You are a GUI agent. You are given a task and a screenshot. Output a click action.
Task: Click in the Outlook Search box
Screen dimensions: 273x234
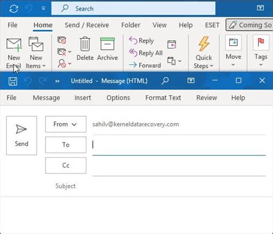tap(133, 9)
